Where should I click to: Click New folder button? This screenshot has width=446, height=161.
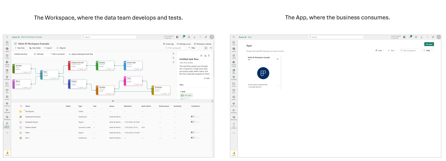pos(35,48)
